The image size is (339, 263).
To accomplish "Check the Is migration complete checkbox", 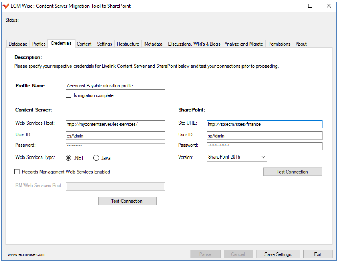I will [69, 95].
